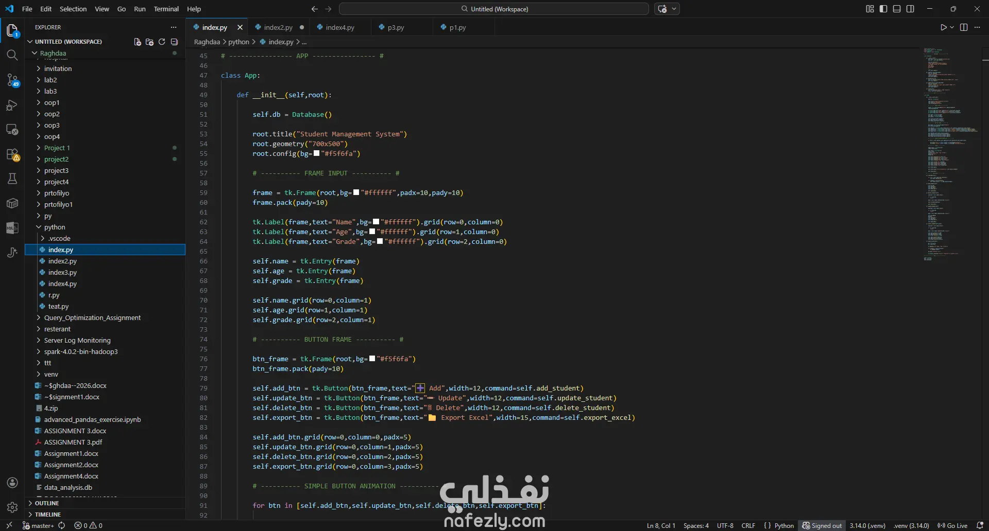The width and height of the screenshot is (989, 531).
Task: Open ASSIGNMENT 3.pdf in explorer
Action: click(x=105, y=442)
